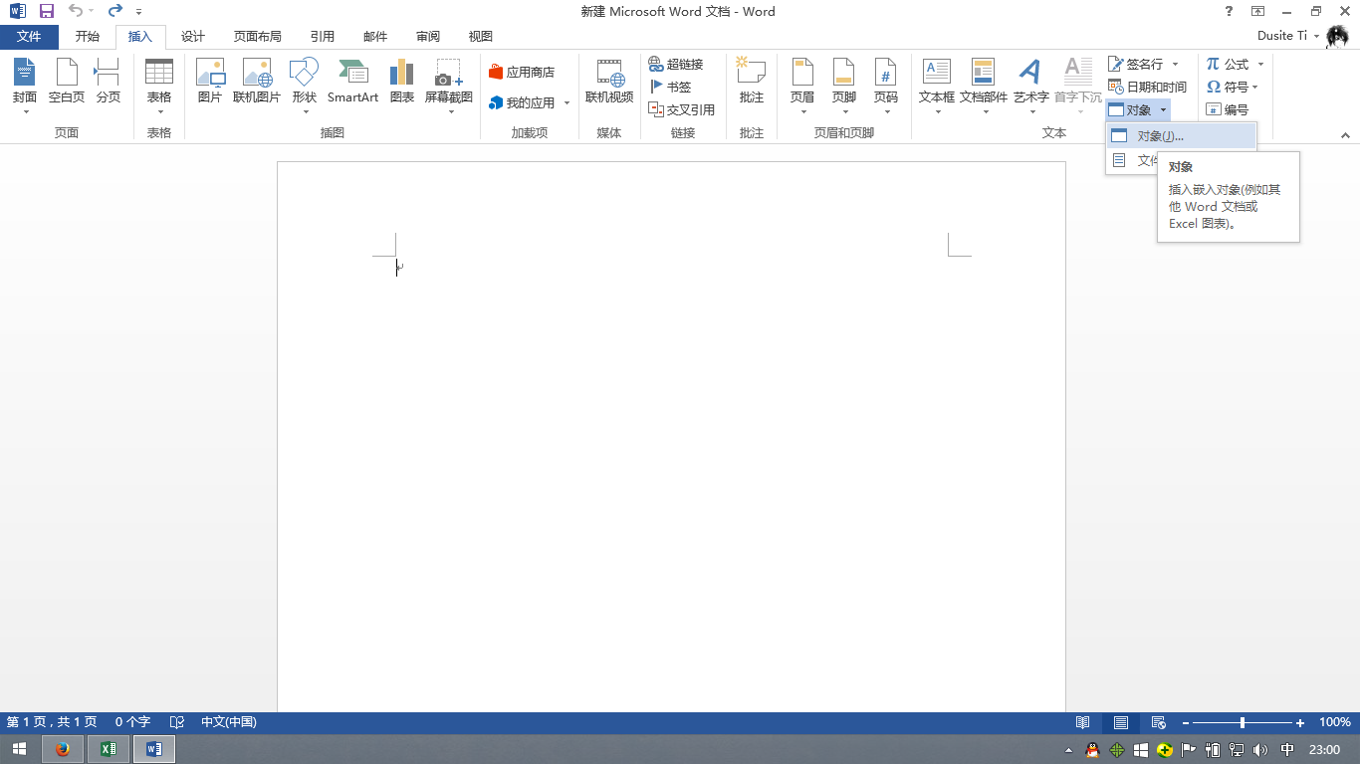Zoom out with the minus button
Image resolution: width=1360 pixels, height=764 pixels.
click(x=1184, y=722)
